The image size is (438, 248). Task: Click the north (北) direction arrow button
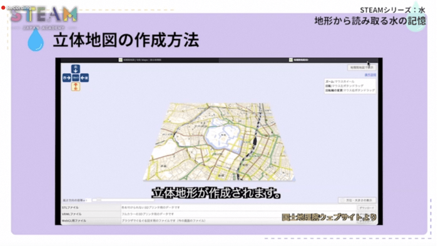(x=76, y=69)
